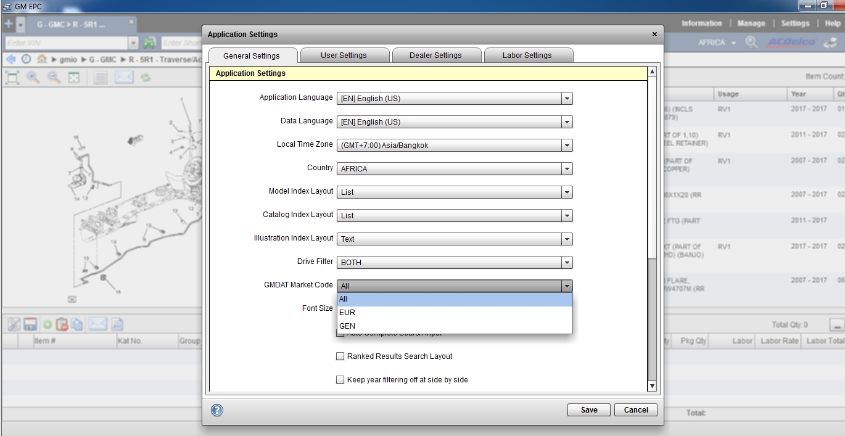This screenshot has height=436, width=845.
Task: Click the settings scrollbar down arrow
Action: (x=652, y=386)
